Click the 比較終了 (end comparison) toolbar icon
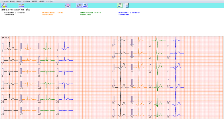224x119 pixels. pyautogui.click(x=21, y=5)
